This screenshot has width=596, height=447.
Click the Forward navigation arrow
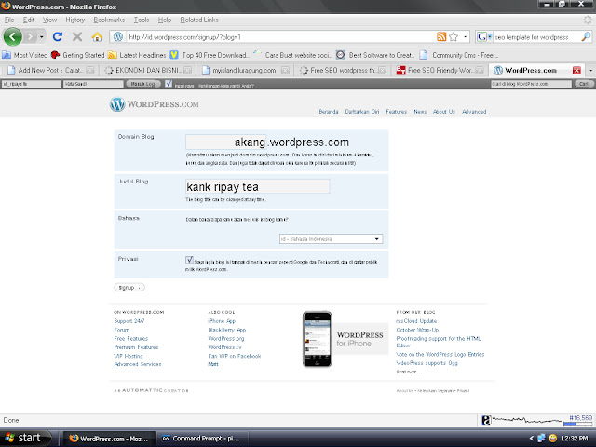pyautogui.click(x=30, y=37)
